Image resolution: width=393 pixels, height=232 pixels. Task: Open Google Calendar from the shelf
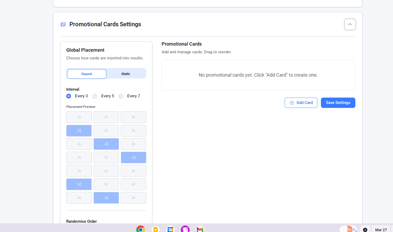pyautogui.click(x=170, y=229)
